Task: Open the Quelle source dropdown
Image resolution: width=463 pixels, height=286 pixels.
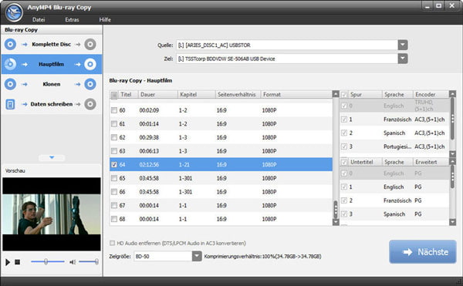Action: pos(403,45)
